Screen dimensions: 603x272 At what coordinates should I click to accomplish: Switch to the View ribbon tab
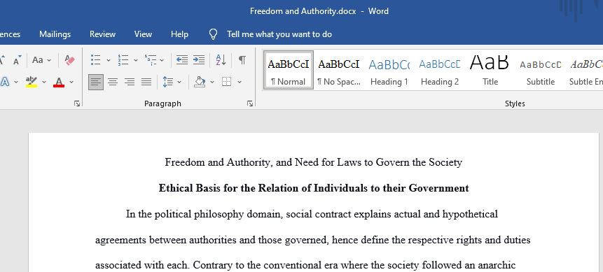tap(143, 34)
